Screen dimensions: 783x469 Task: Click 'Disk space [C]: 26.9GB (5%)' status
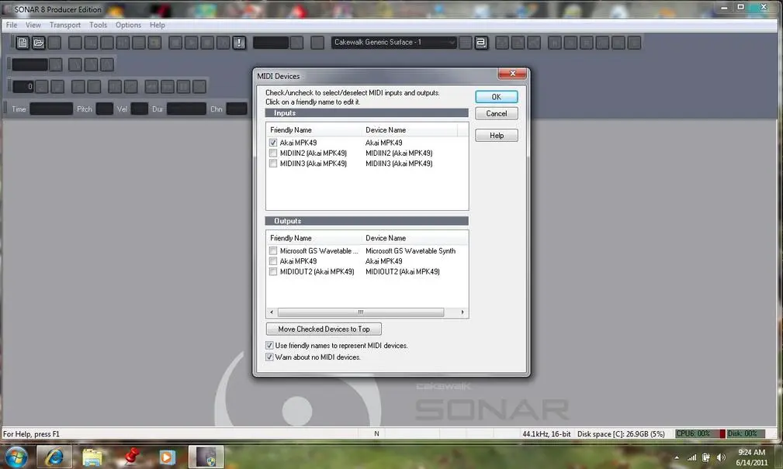pyautogui.click(x=621, y=434)
